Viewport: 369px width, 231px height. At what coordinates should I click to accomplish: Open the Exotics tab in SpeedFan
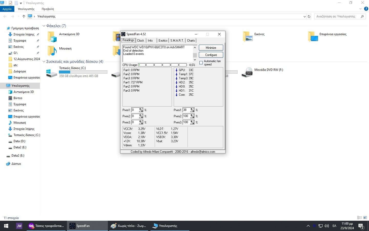point(163,41)
